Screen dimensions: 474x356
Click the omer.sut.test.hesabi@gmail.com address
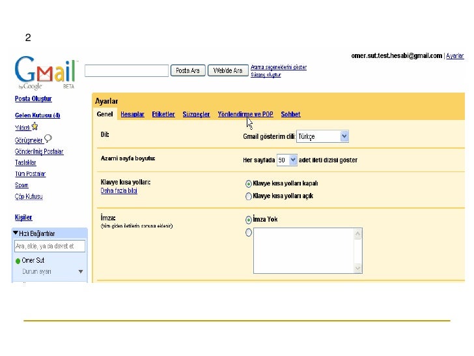(x=397, y=55)
